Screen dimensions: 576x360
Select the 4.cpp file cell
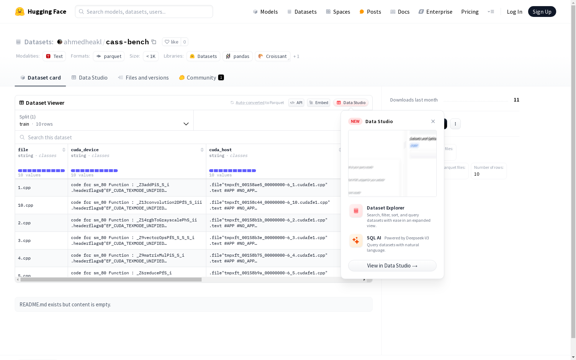tap(41, 258)
